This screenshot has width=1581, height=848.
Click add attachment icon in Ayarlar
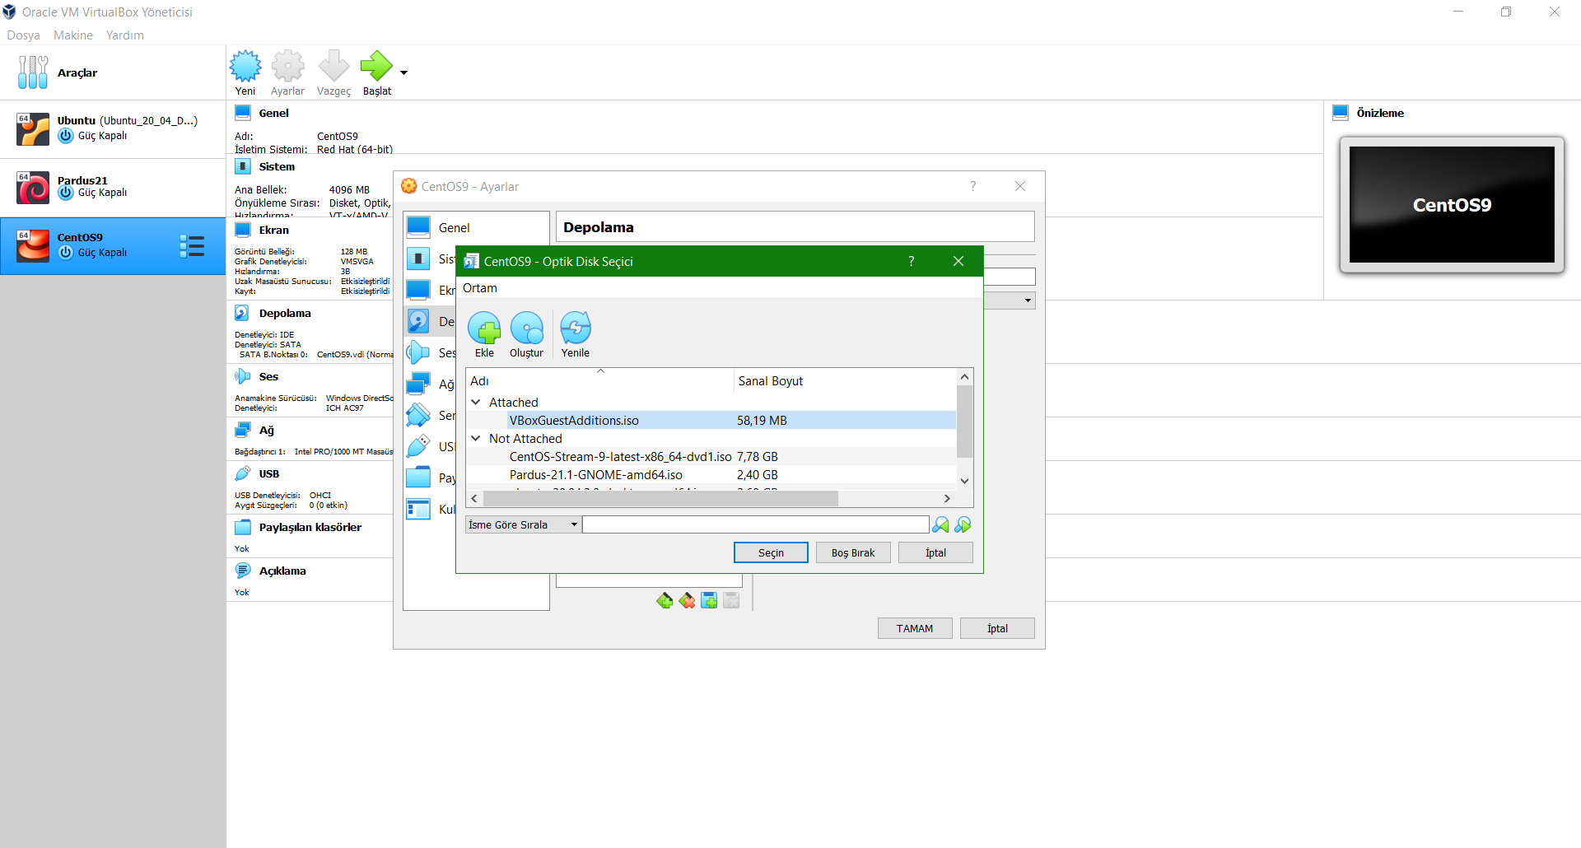[709, 601]
